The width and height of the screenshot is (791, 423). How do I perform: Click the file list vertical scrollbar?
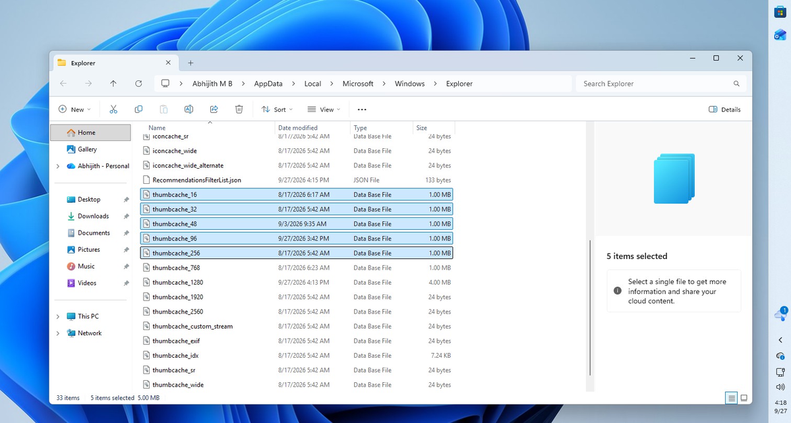[x=589, y=306]
